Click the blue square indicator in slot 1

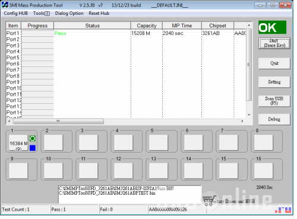pyautogui.click(x=33, y=148)
